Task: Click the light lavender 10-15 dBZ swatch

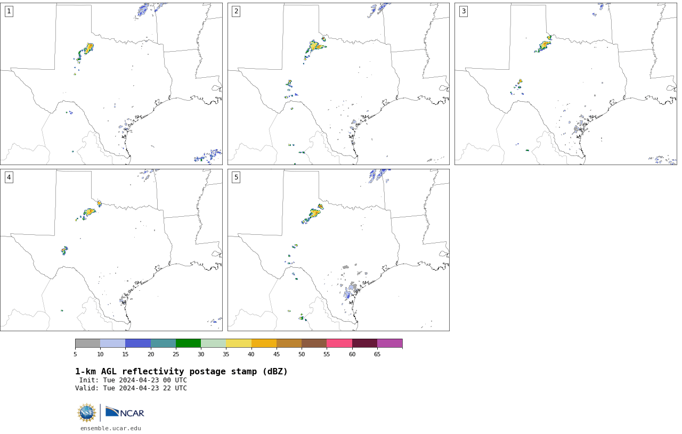Action: point(112,343)
